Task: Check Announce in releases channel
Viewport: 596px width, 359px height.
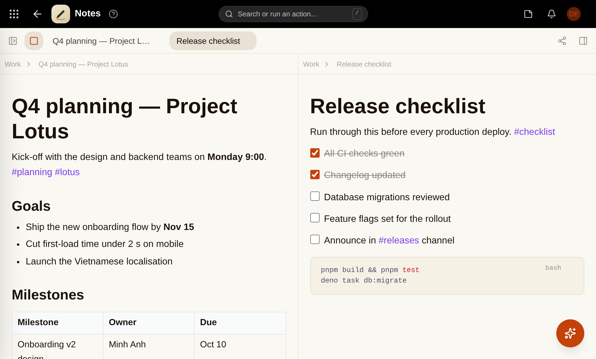Action: pyautogui.click(x=315, y=239)
